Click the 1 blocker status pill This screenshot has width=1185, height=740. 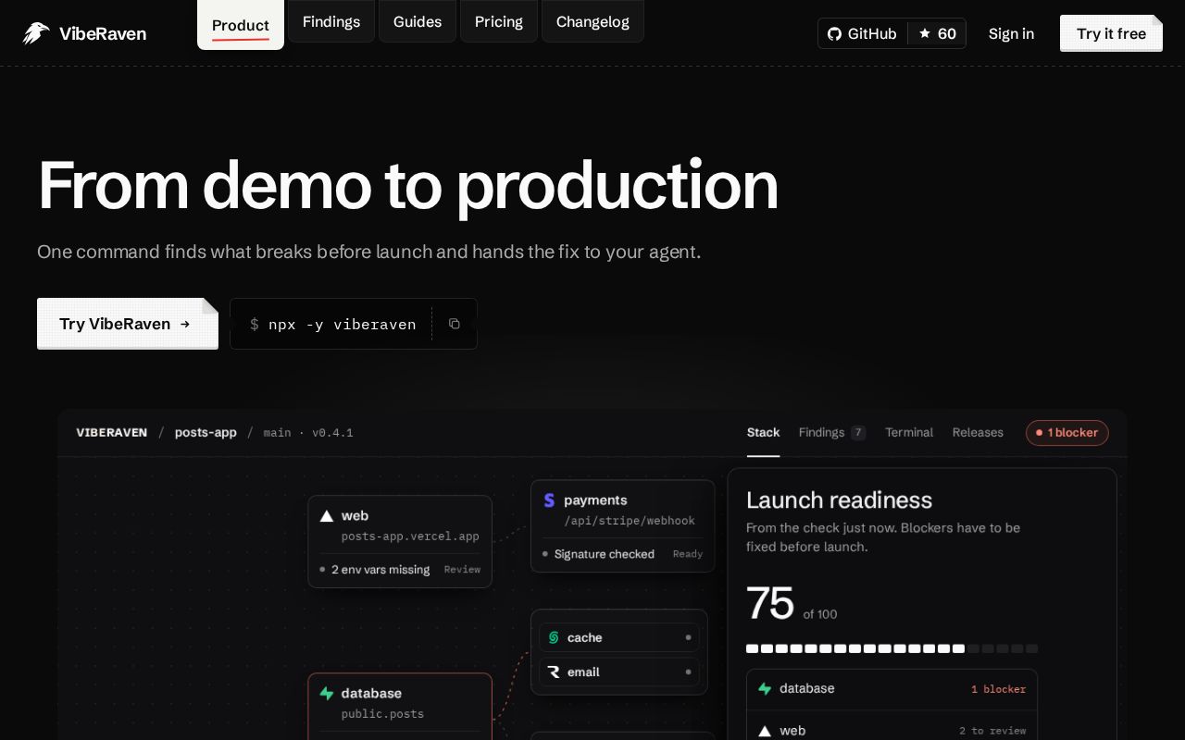[1067, 432]
